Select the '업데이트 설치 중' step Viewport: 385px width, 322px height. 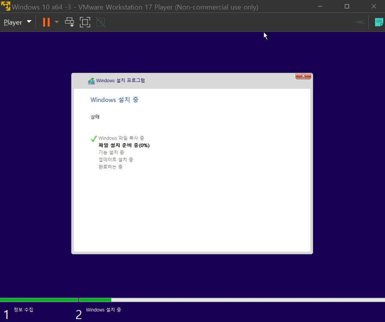click(x=116, y=160)
